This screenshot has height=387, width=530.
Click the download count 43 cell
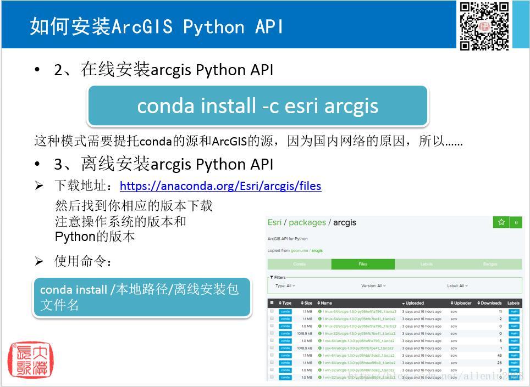[500, 355]
